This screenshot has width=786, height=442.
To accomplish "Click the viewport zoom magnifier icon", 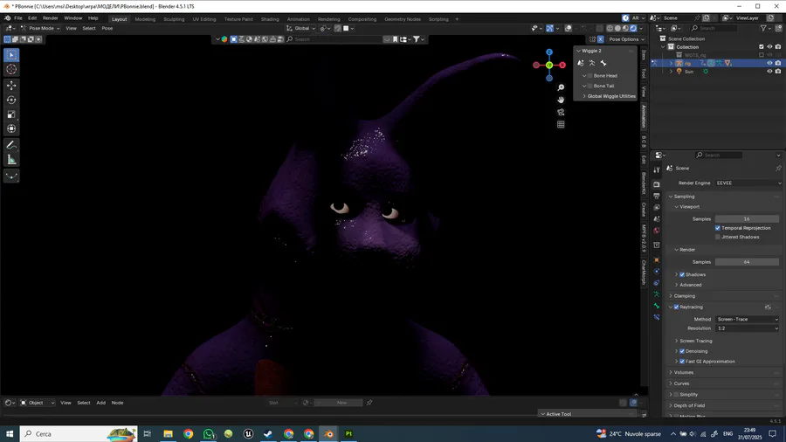I will tap(561, 87).
